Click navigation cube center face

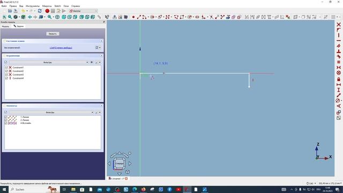(x=119, y=164)
